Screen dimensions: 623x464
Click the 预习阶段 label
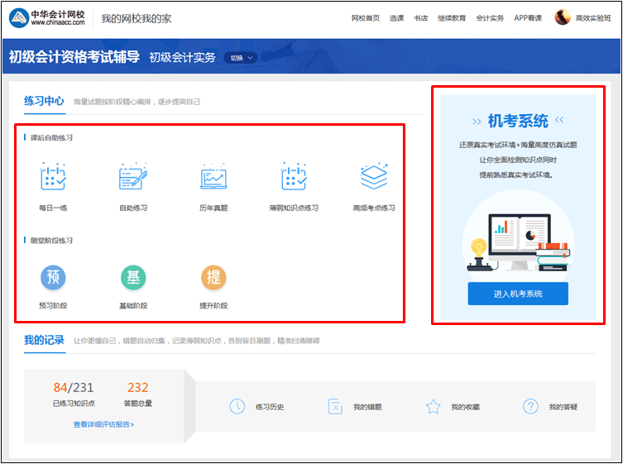53,305
